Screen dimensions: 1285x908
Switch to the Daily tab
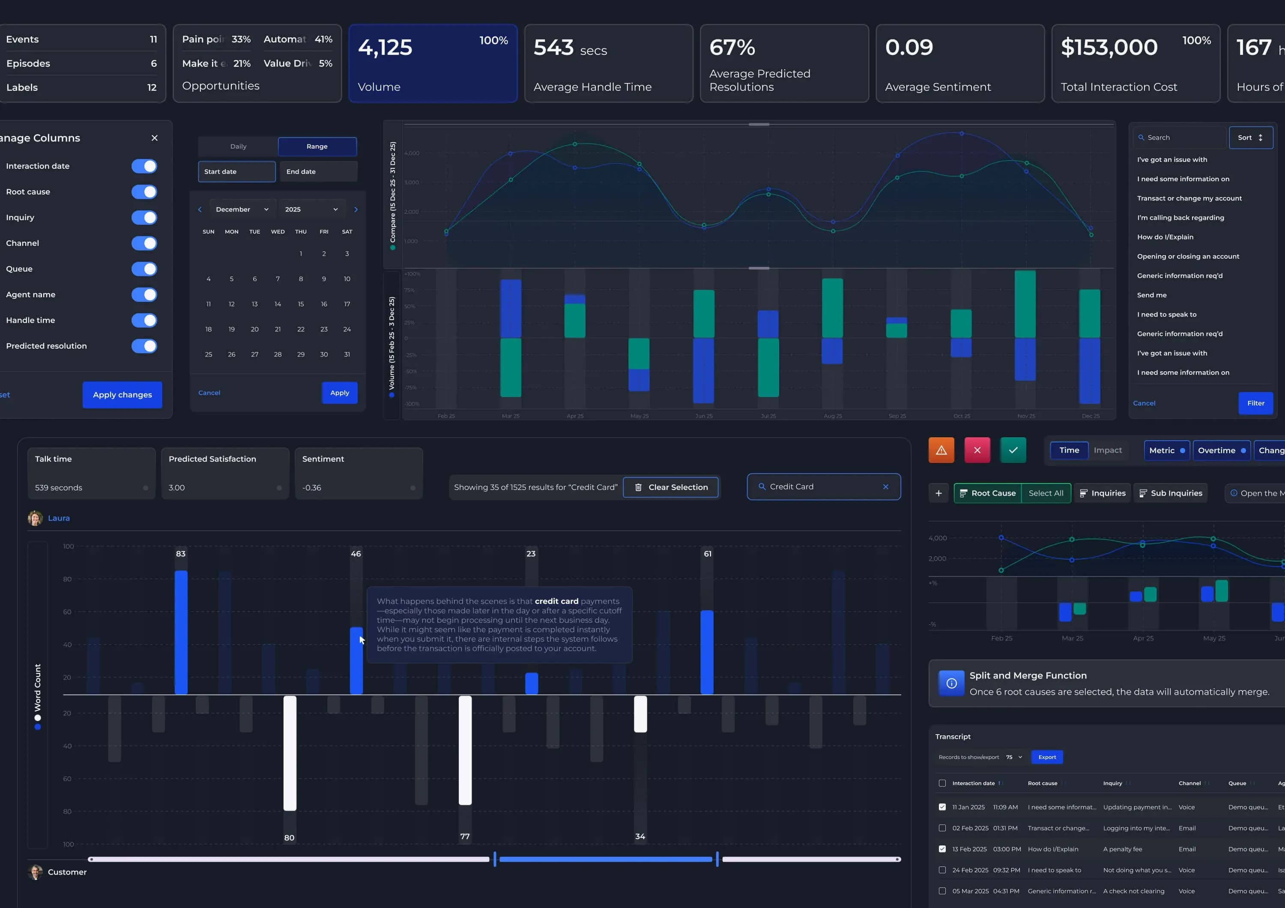click(x=239, y=146)
